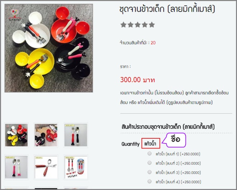Select แก้วน้ำ แบบที่ 1 radio option
The height and width of the screenshot is (190, 237).
(x=150, y=153)
